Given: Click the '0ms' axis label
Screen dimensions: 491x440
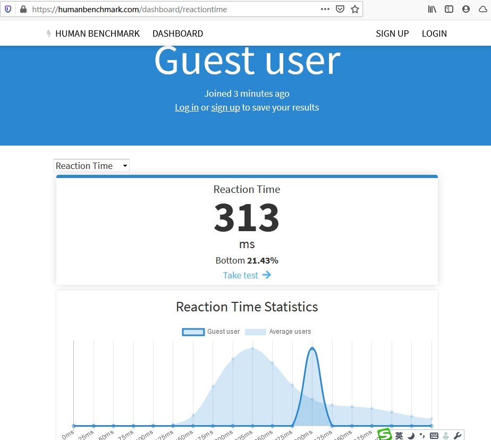Looking at the screenshot, I should point(67,435).
